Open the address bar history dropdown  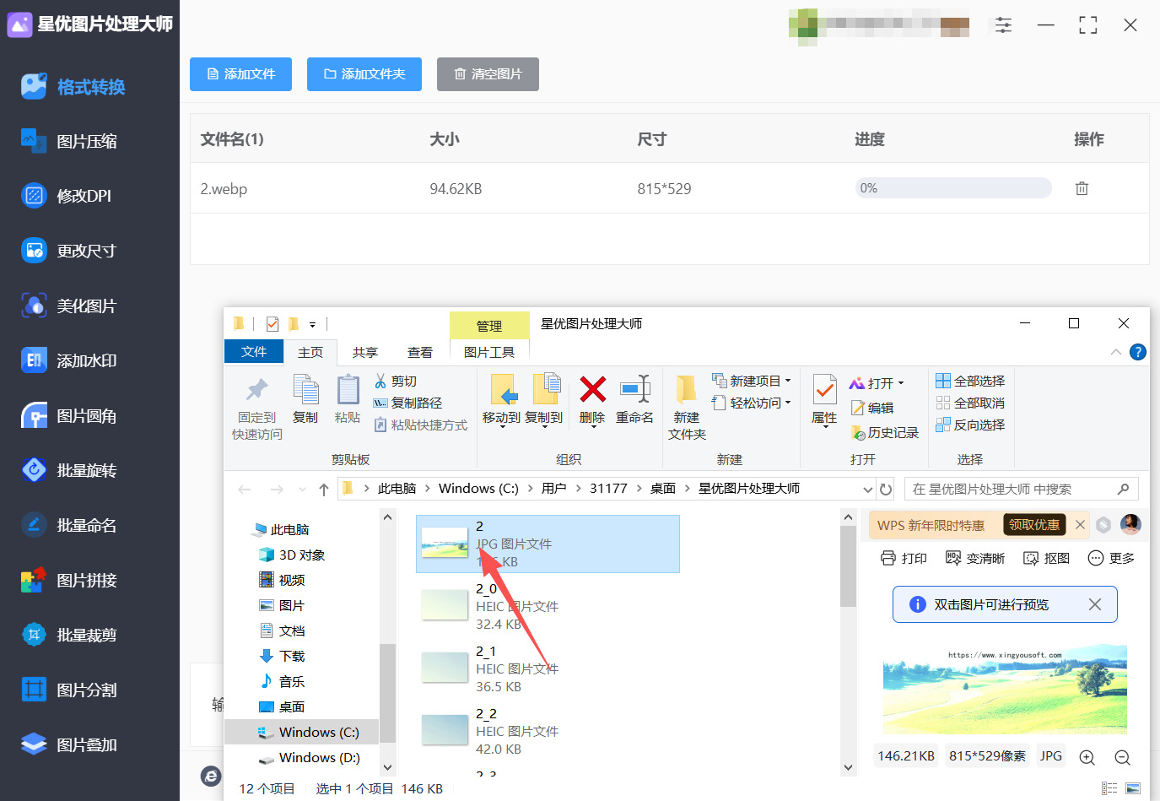coord(867,489)
